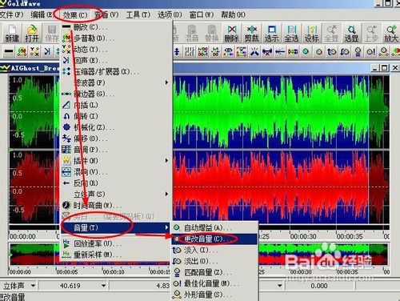400x301 pixels.
Task: Select 淡出(O) in volume submenu
Action: 214,261
